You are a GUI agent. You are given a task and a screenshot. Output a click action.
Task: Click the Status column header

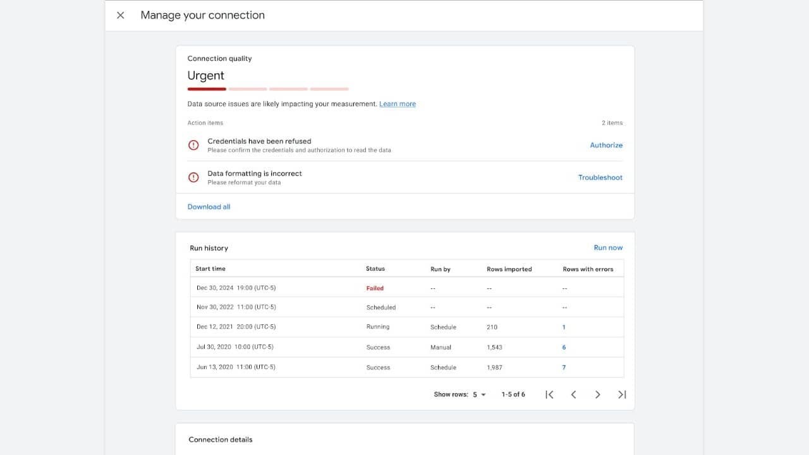pyautogui.click(x=375, y=269)
